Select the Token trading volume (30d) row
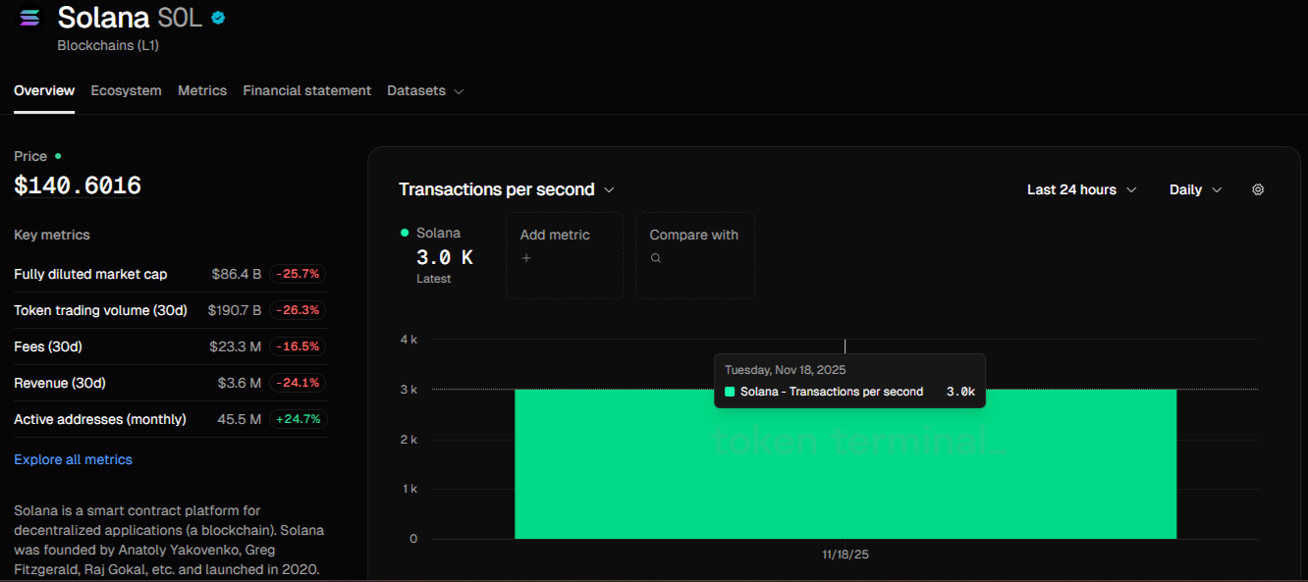Viewport: 1308px width, 582px height. [170, 310]
